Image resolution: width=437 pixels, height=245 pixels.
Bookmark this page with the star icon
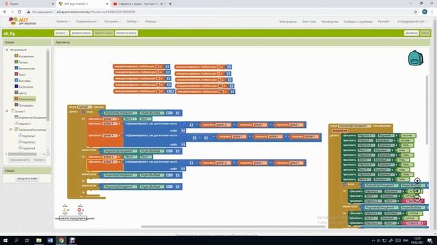(x=416, y=12)
